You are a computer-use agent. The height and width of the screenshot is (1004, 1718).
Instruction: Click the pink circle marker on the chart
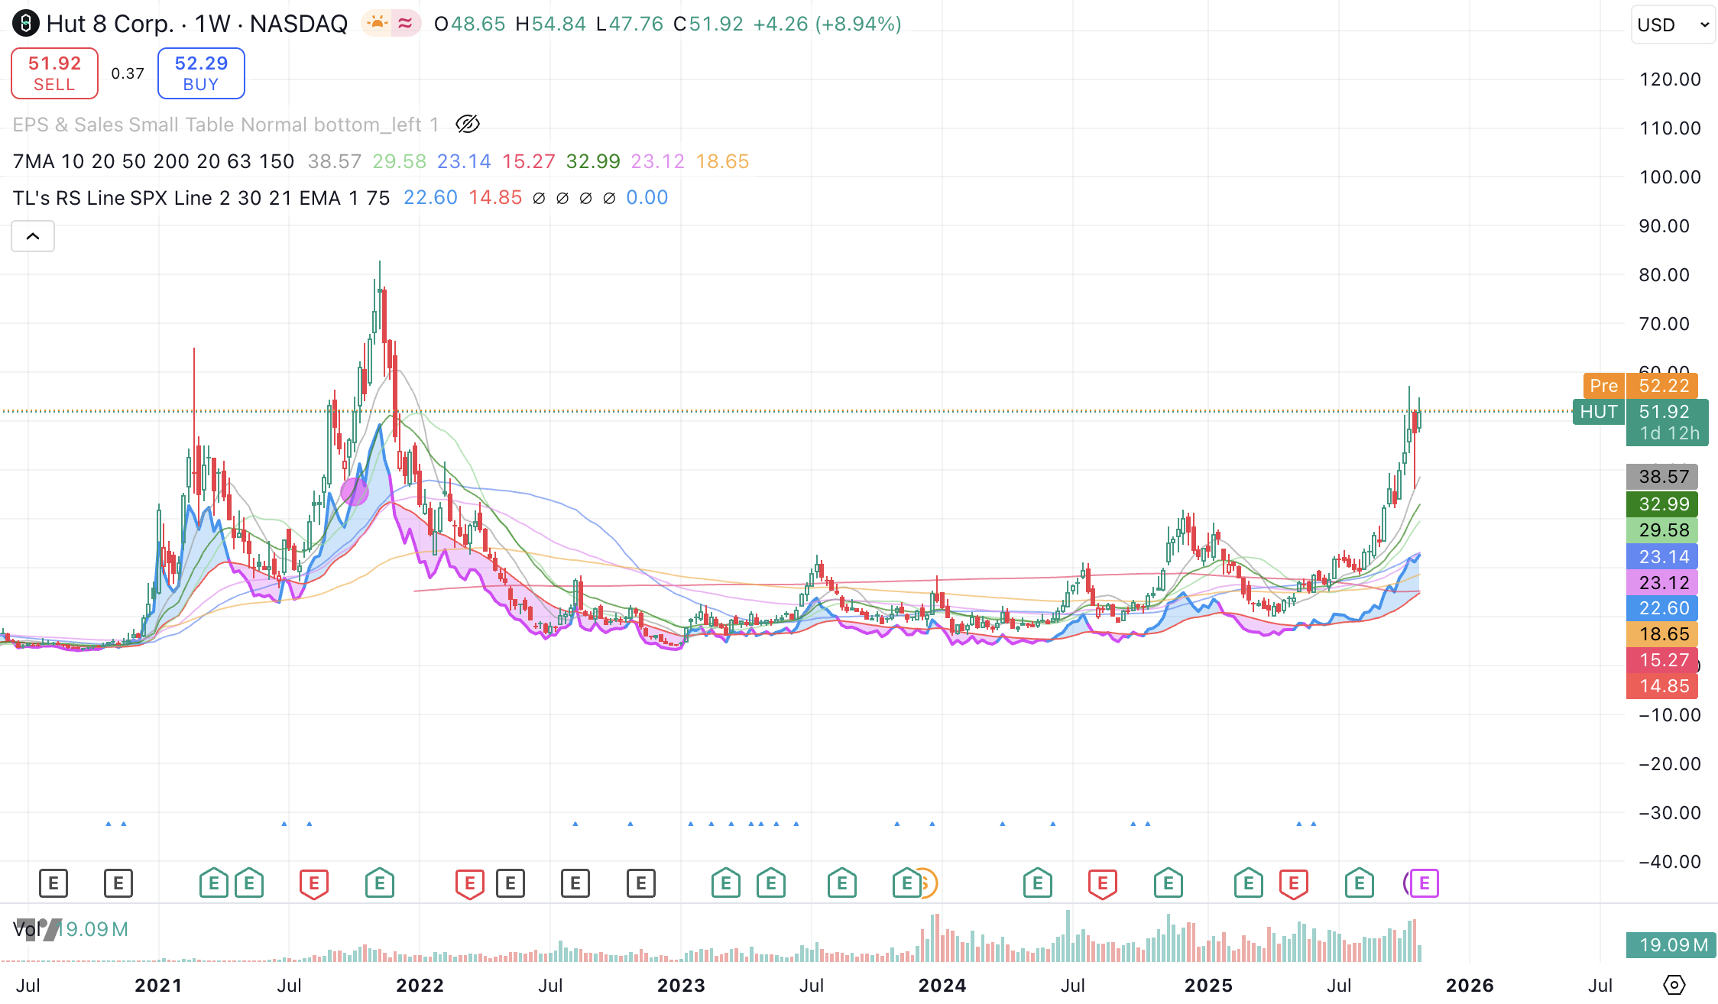(x=355, y=491)
